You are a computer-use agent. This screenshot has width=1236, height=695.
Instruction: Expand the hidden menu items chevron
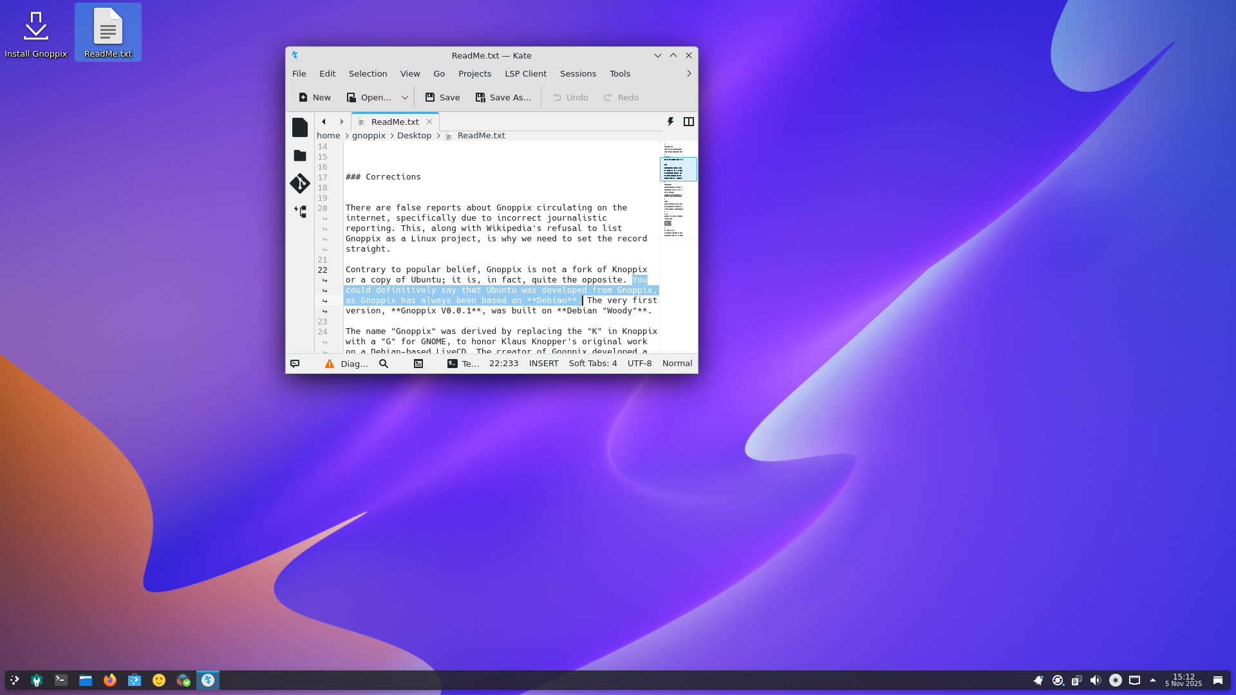(x=689, y=73)
